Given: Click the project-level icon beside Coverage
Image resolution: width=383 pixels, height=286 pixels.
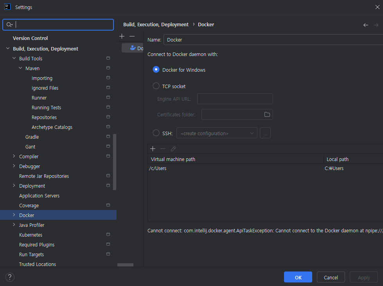Looking at the screenshot, I should tap(108, 205).
